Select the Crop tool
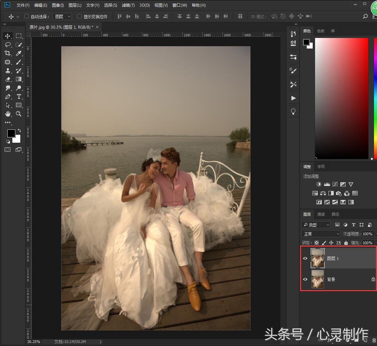Screen dimensions: 377x346 (8, 53)
